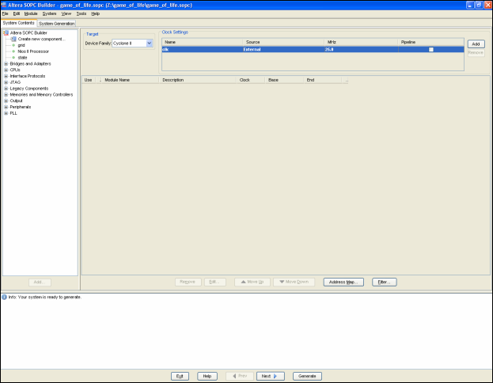The image size is (493, 383).
Task: Open the Device Family dropdown
Action: (x=149, y=44)
